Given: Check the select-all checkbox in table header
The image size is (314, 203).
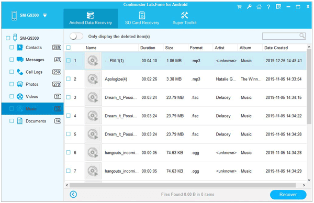Looking at the screenshot, I should [69, 48].
